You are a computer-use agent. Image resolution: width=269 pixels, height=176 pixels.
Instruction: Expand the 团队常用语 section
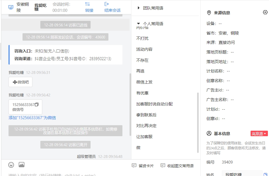tap(138, 8)
